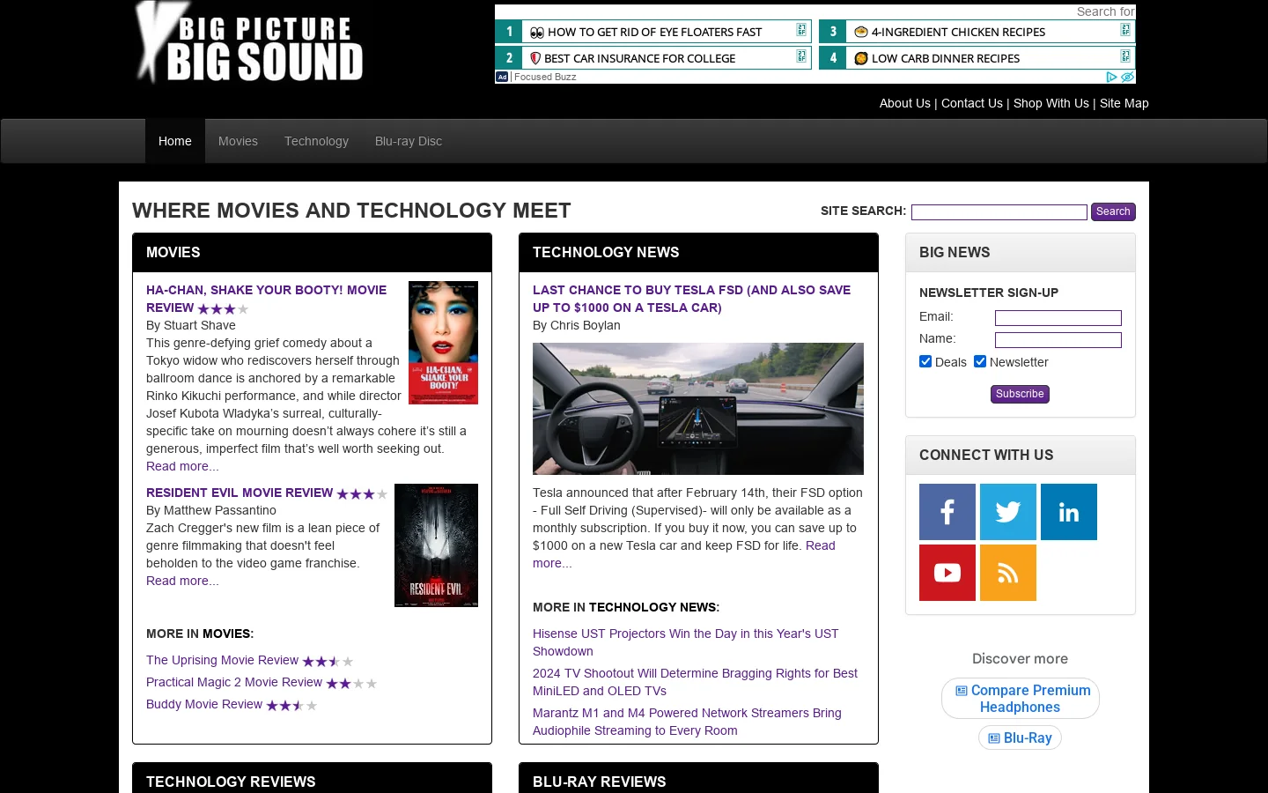Open ad: Low carb dinner recipes
The height and width of the screenshot is (793, 1268).
(977, 58)
